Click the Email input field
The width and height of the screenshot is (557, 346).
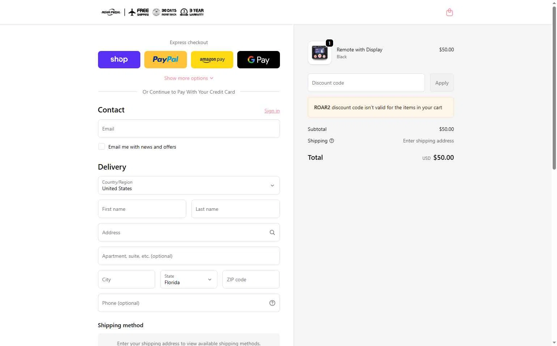(x=189, y=129)
